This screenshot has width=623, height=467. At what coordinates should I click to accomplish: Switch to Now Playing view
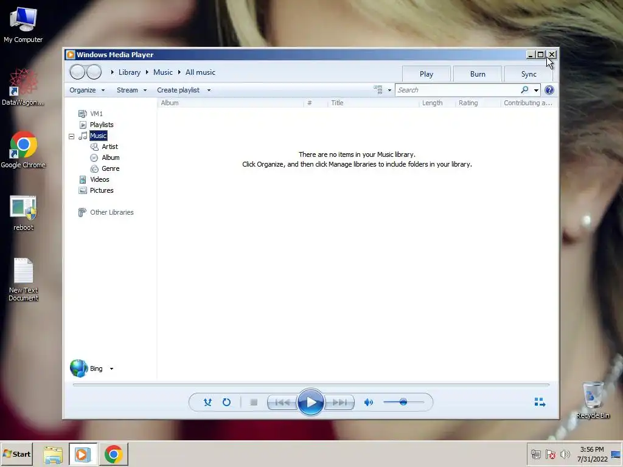tap(540, 403)
